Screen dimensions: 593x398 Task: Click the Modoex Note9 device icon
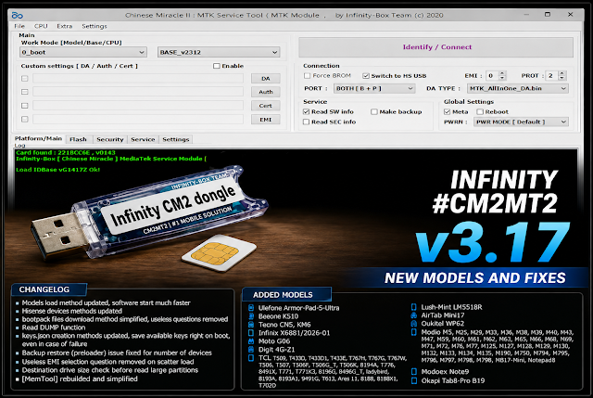pos(414,372)
